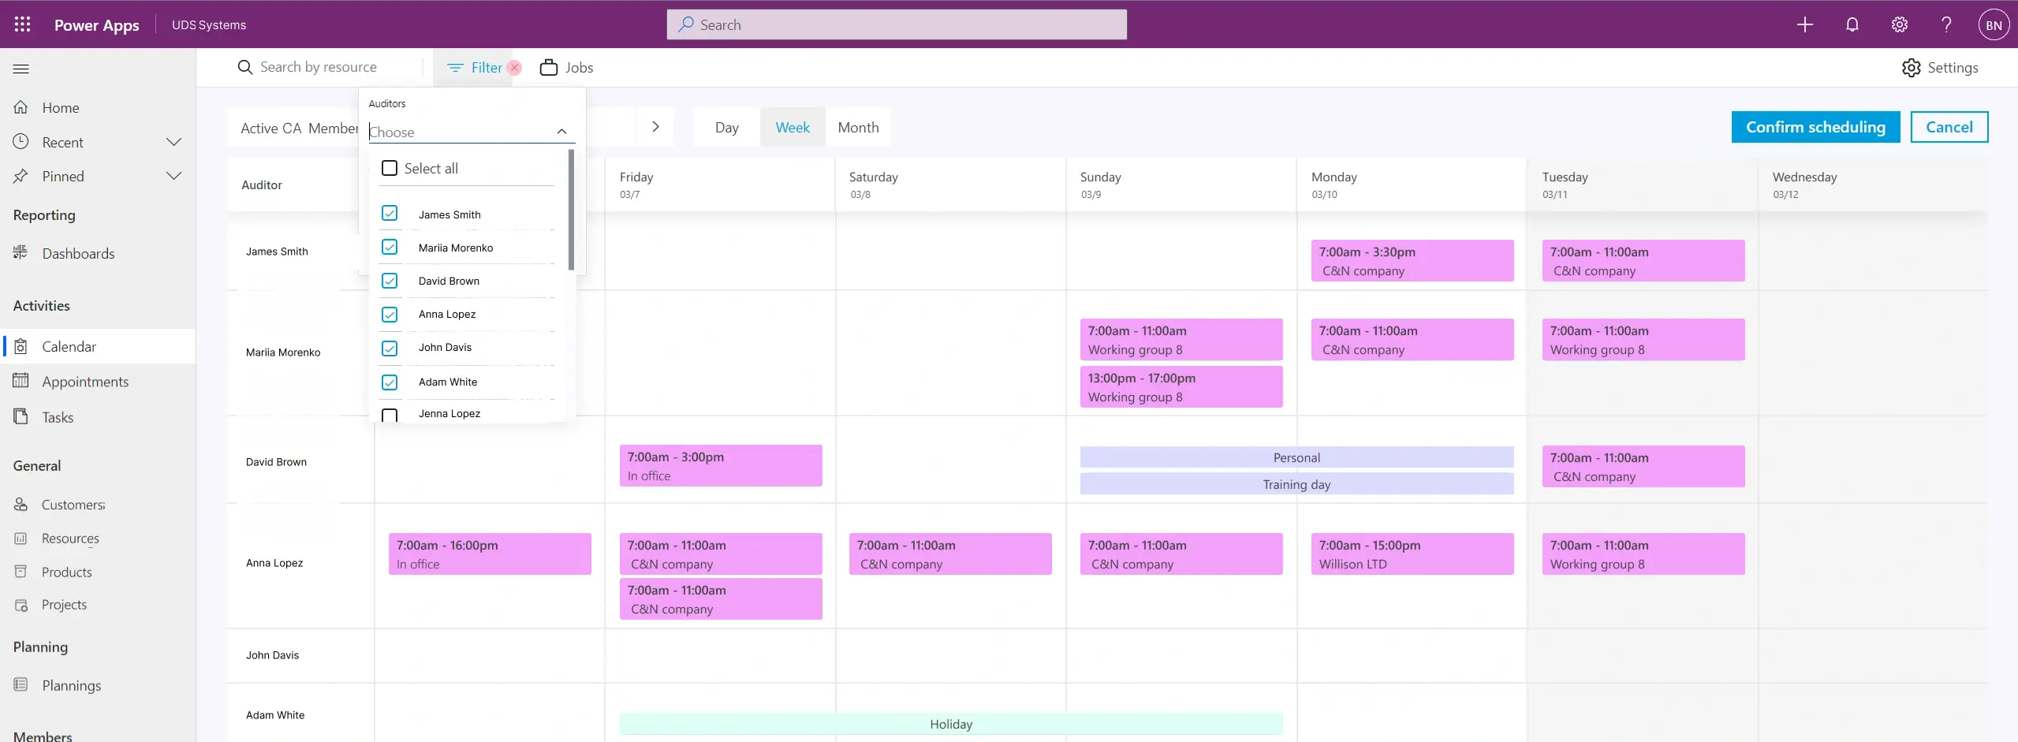Click the add new item plus icon
The width and height of the screenshot is (2018, 742).
pos(1804,24)
